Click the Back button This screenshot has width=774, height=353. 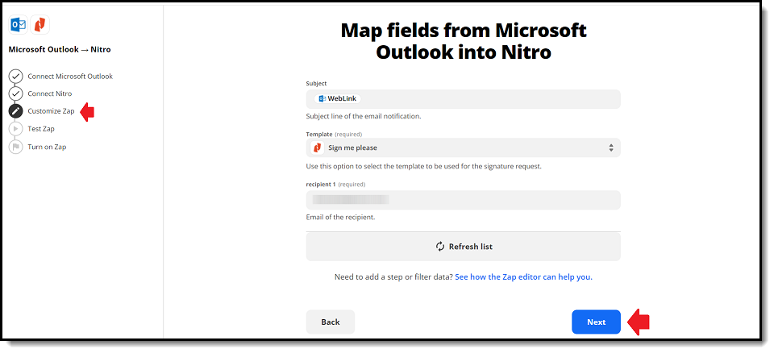[x=331, y=322]
